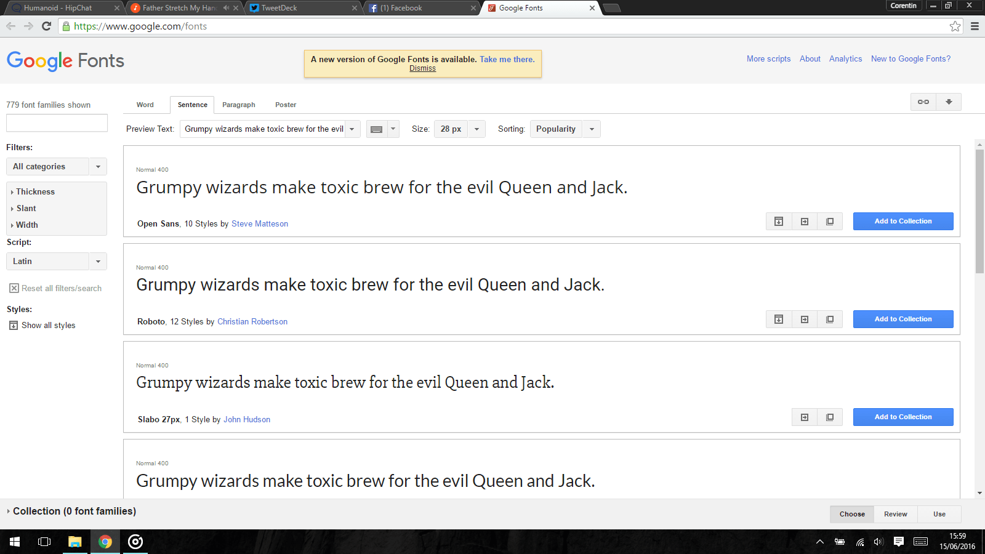
Task: Click the download arrow icon button
Action: pos(949,102)
